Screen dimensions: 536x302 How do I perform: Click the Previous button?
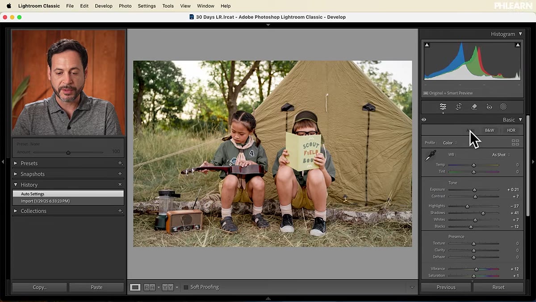pyautogui.click(x=446, y=287)
